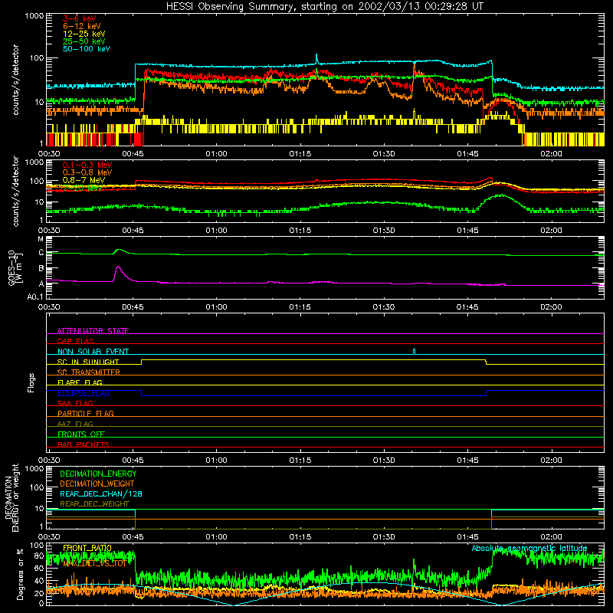This screenshot has height=613, width=613.
Task: Click the MAX_DET_VS_TOT legend label
Action: 94,563
